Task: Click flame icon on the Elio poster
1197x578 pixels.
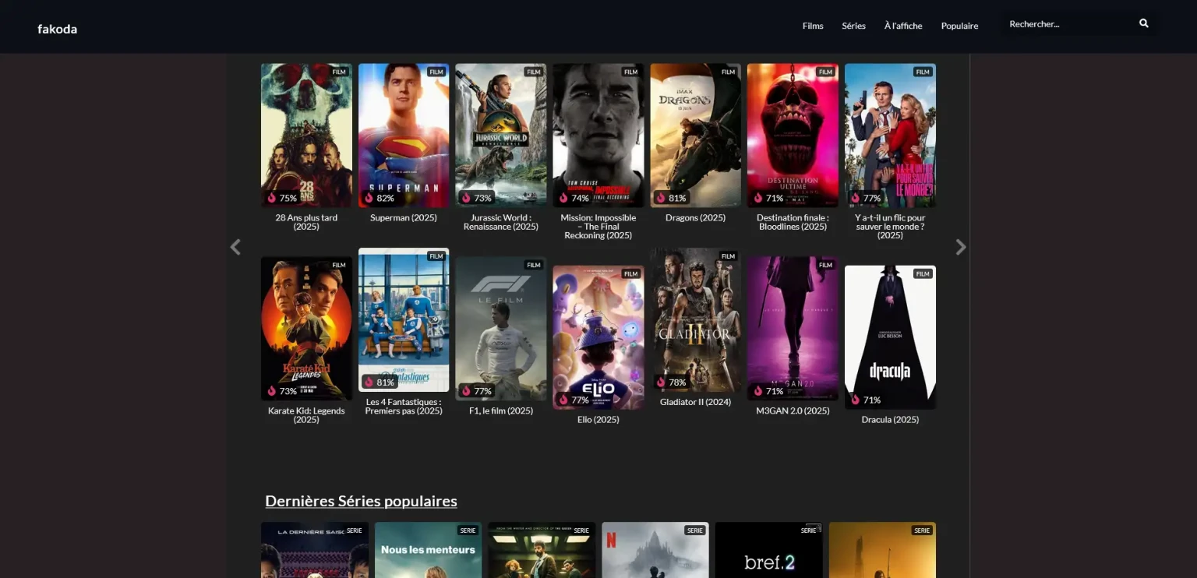Action: 563,400
